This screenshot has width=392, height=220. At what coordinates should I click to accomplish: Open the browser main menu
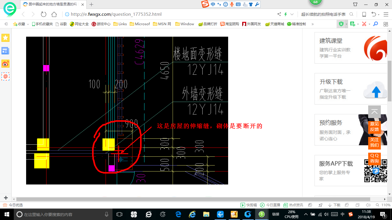click(x=386, y=14)
